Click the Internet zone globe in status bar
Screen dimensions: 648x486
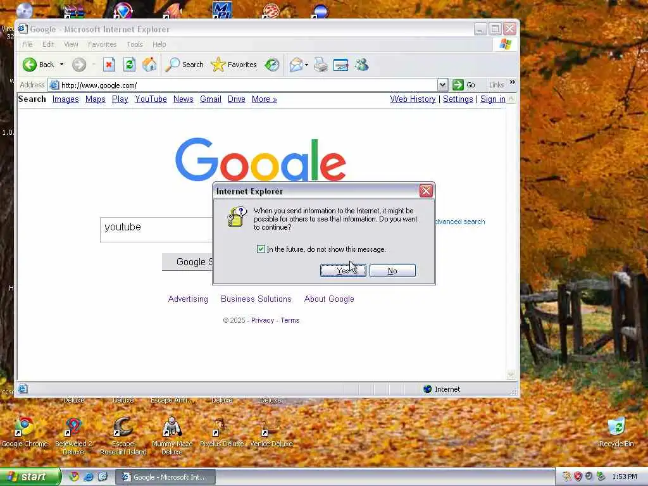click(x=428, y=389)
